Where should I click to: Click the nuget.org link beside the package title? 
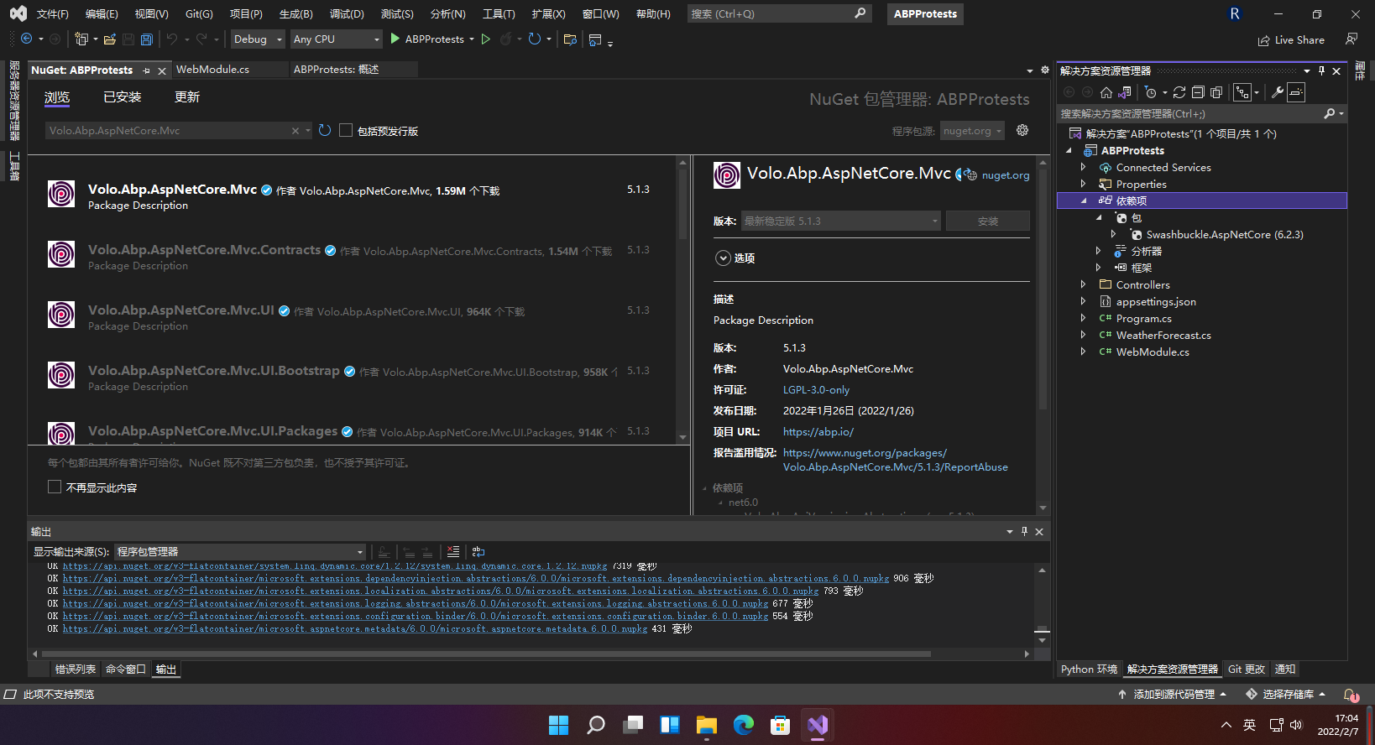[x=1005, y=175]
